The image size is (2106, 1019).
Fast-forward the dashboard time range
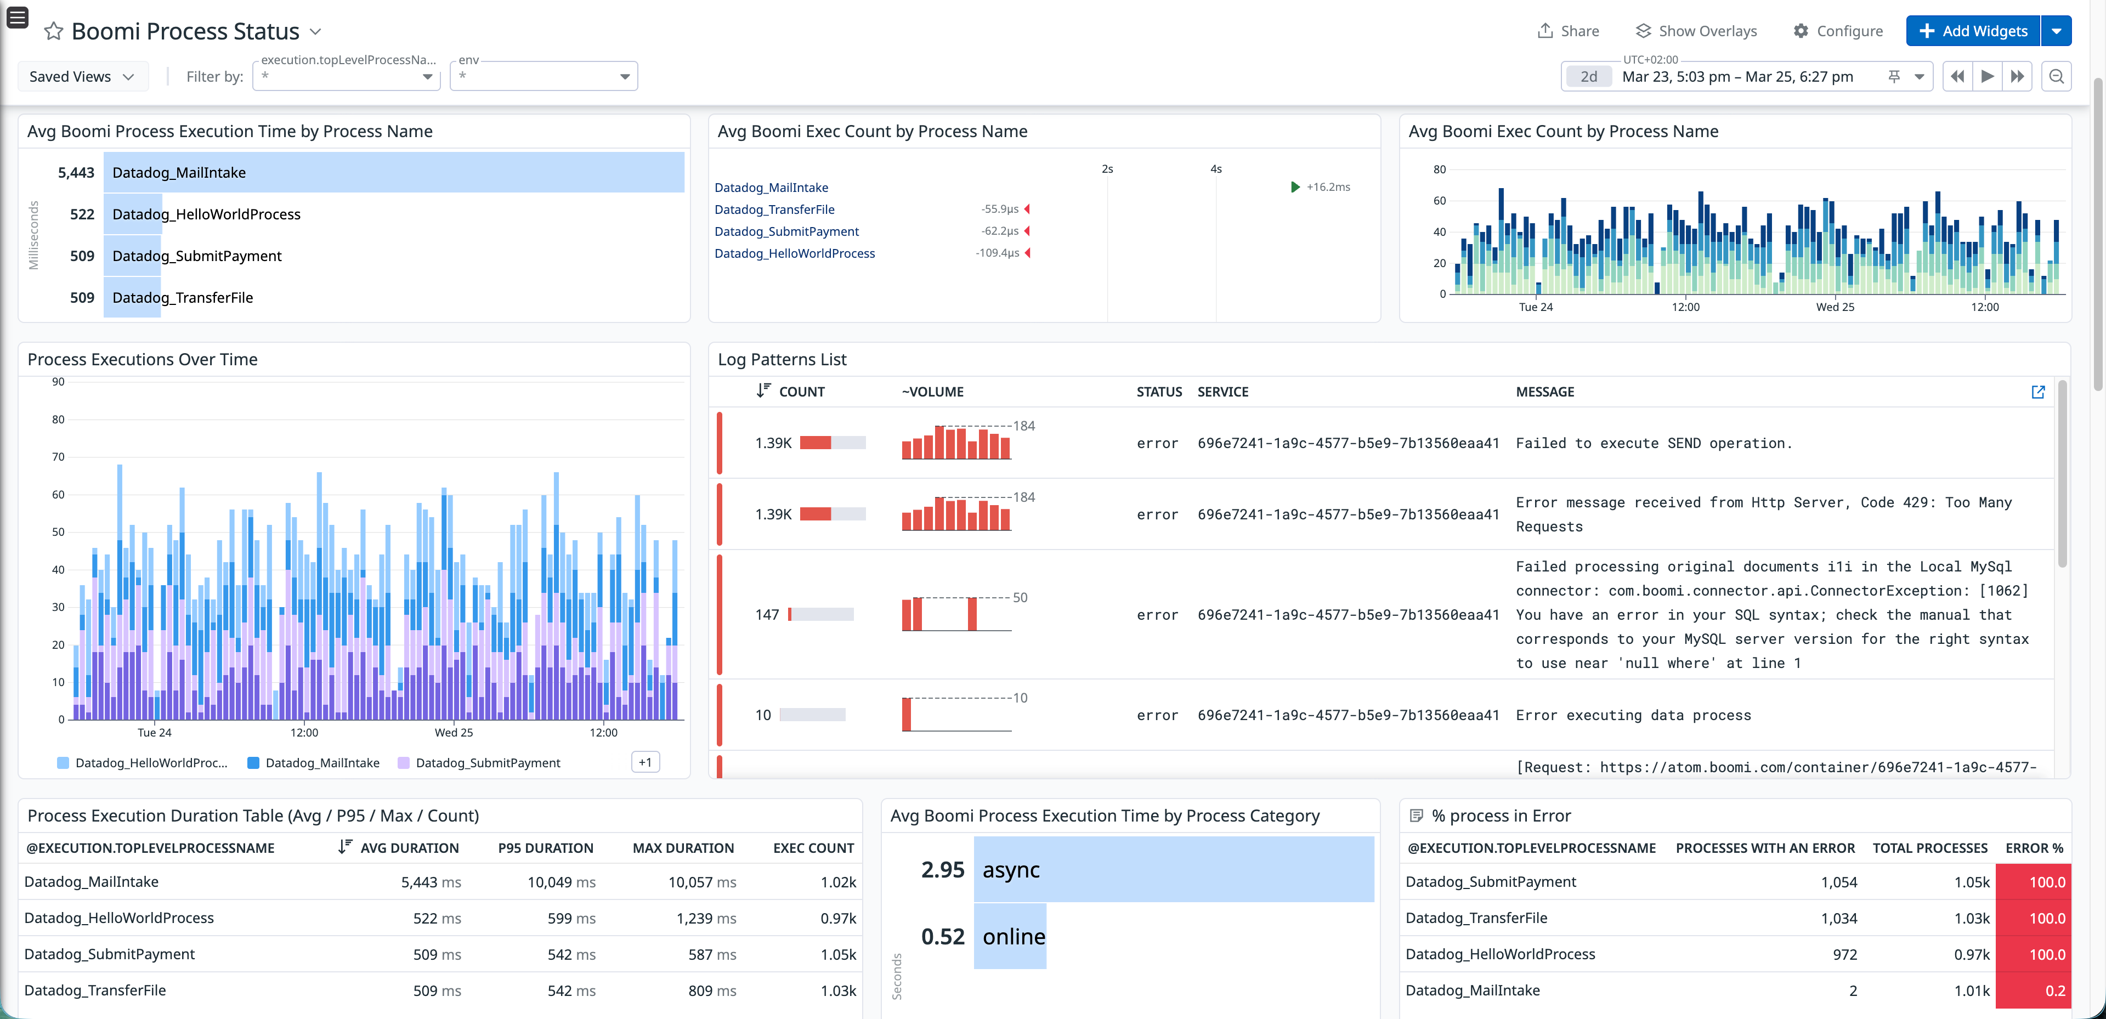coord(2018,76)
